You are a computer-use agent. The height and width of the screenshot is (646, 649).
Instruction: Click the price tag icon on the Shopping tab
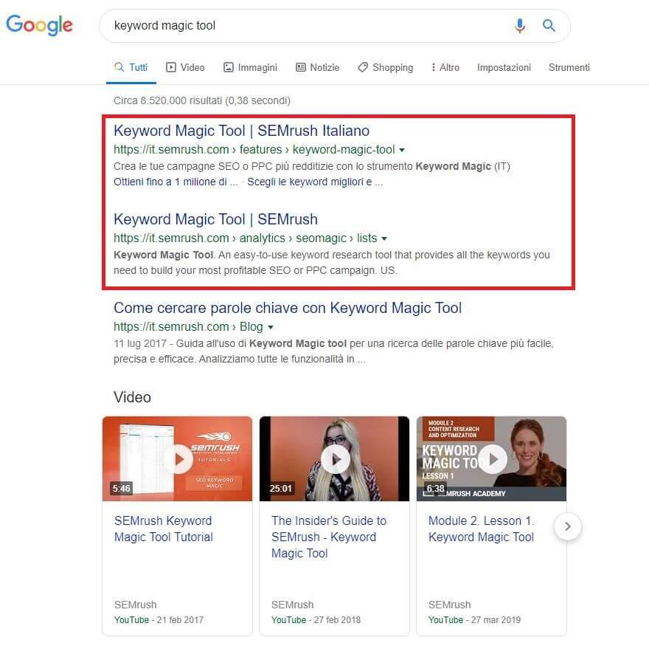pos(362,67)
